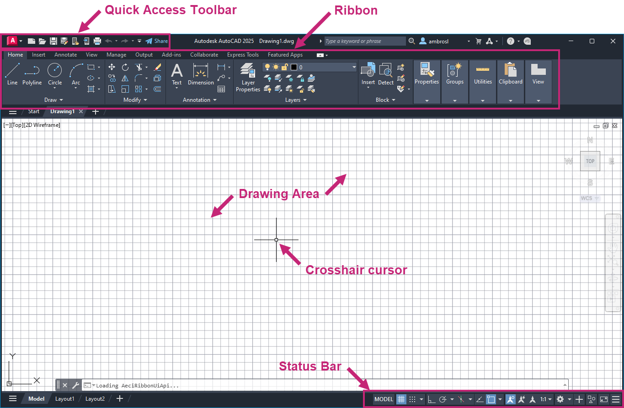Image resolution: width=624 pixels, height=408 pixels.
Task: Use the Offset tool icon
Action: point(158,89)
